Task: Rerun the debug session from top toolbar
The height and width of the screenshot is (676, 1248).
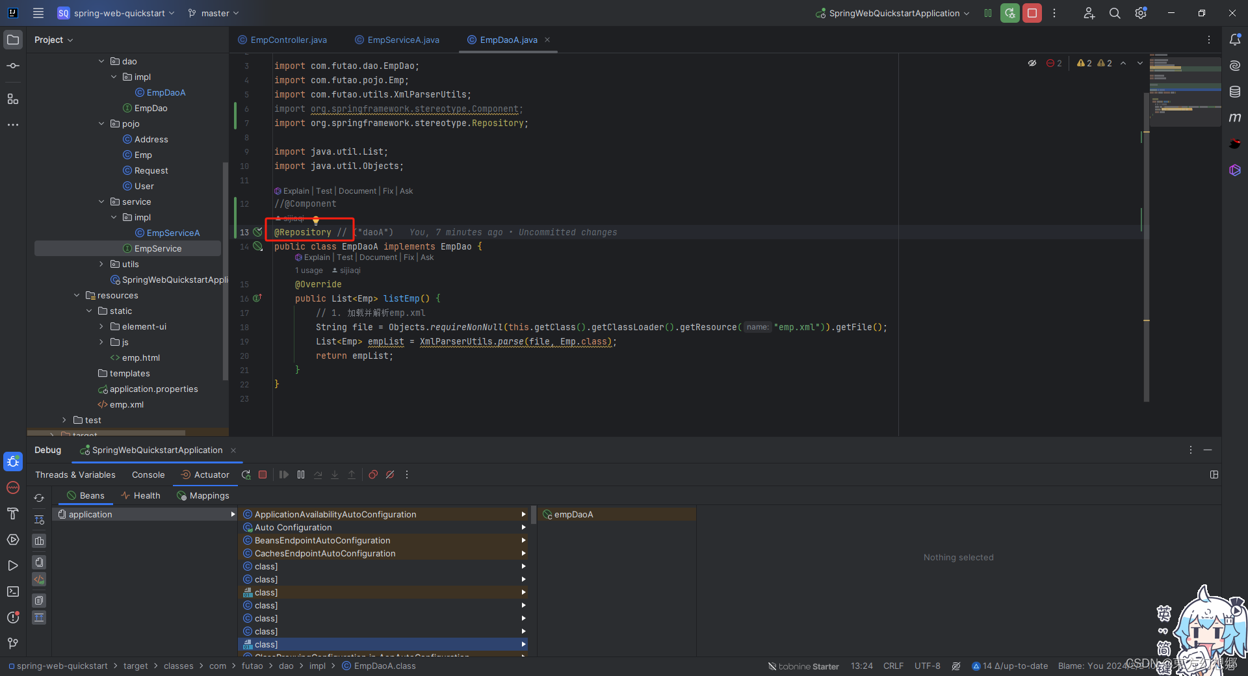Action: coord(1009,13)
